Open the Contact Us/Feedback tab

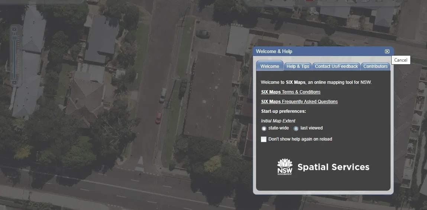click(x=336, y=66)
